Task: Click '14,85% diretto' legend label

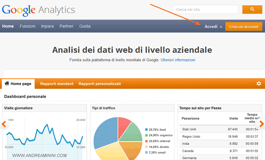Action: 159,147
